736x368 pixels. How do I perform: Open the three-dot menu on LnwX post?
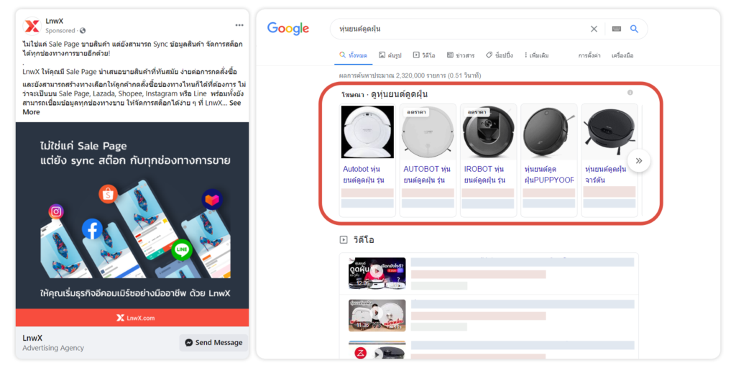(x=239, y=25)
